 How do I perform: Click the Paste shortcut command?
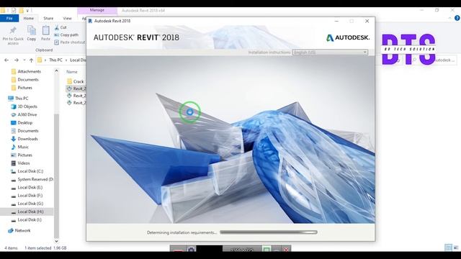(x=70, y=42)
